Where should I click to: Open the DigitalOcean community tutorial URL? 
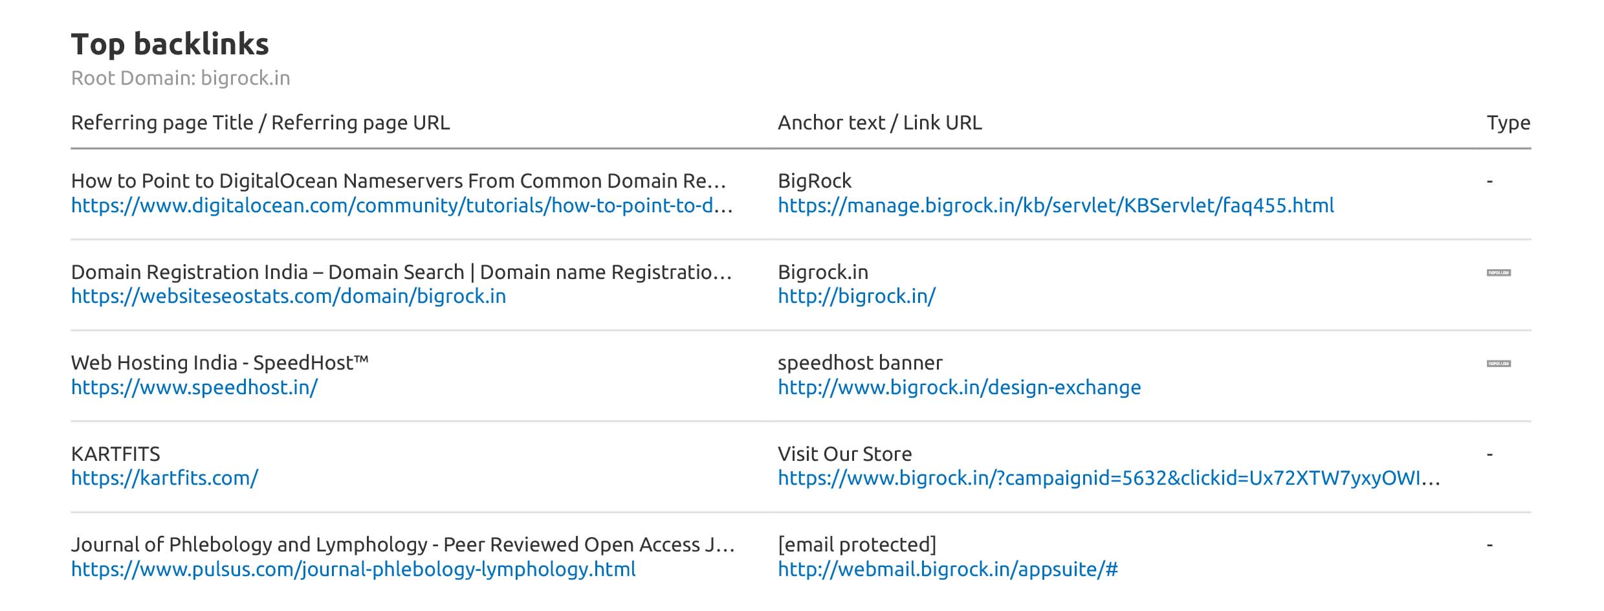[x=401, y=206]
